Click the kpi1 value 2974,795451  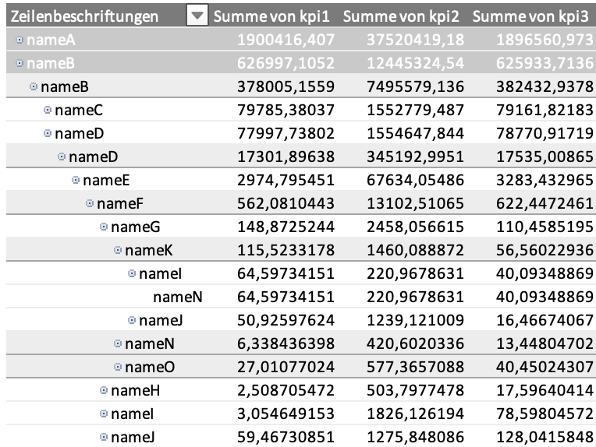coord(286,180)
